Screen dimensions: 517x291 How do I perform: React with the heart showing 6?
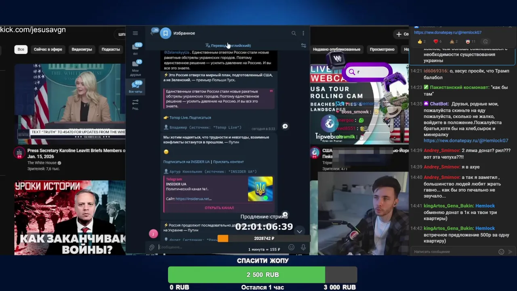437,42
